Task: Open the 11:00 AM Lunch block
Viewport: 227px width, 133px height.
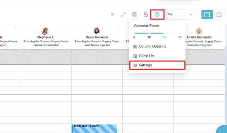Action: click(x=95, y=129)
